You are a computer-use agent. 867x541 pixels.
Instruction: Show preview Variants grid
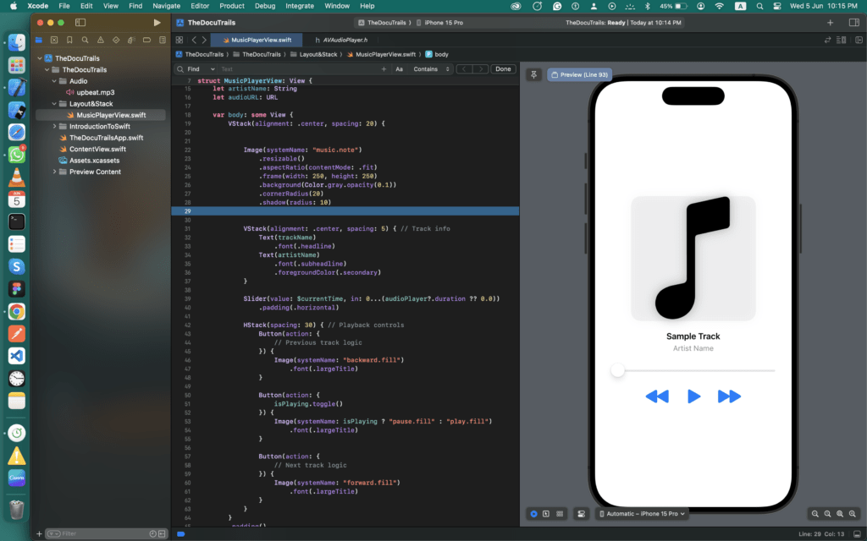(x=560, y=513)
